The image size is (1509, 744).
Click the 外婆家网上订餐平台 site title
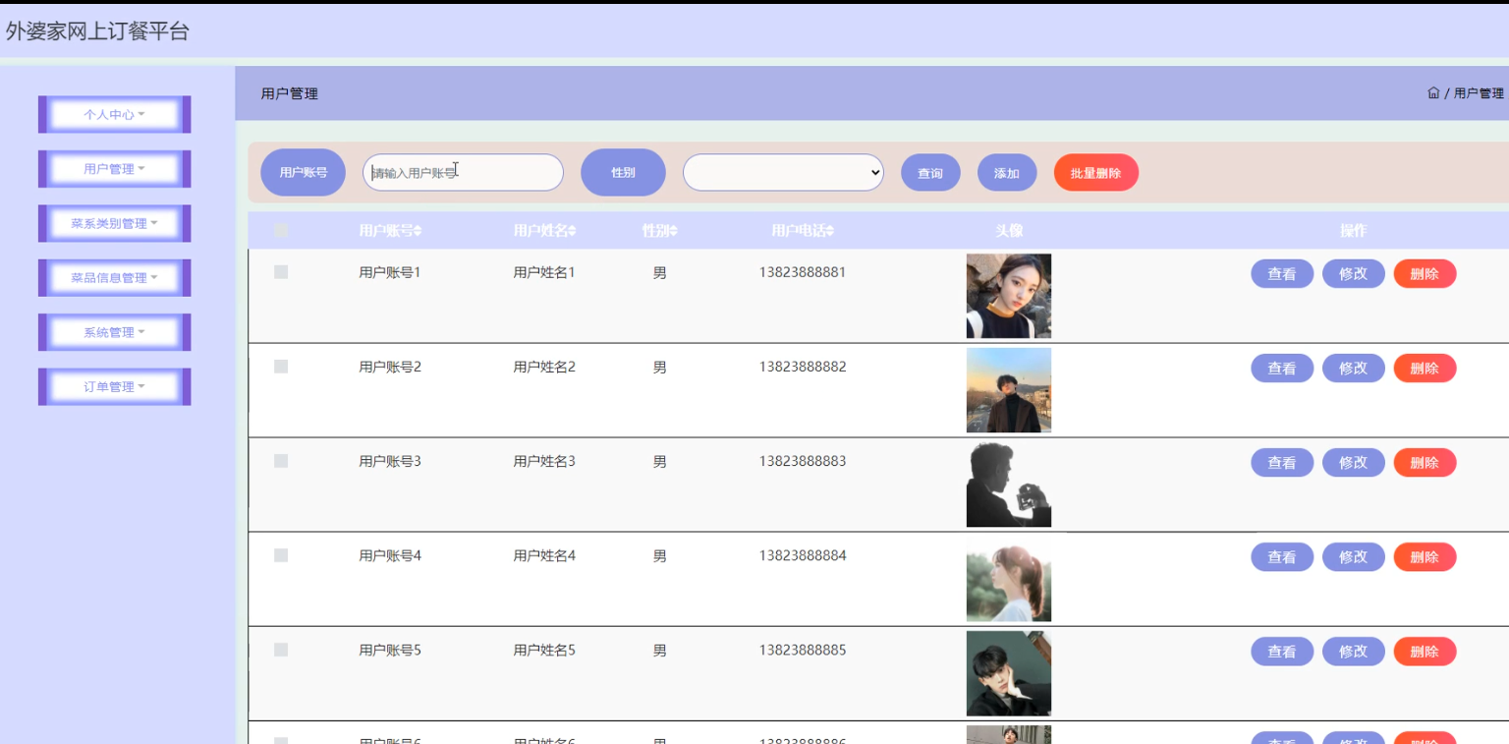[97, 31]
